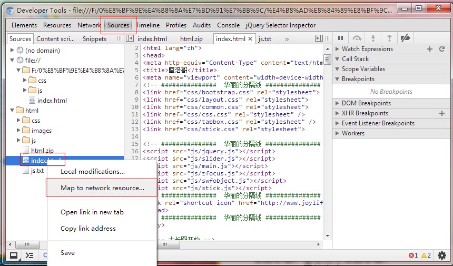Click the Step into arrow icon
Image resolution: width=453 pixels, height=266 pixels.
[x=373, y=38]
